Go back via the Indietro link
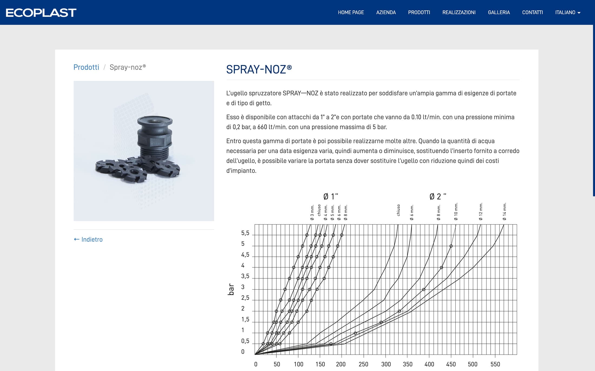The image size is (595, 371). coord(88,239)
